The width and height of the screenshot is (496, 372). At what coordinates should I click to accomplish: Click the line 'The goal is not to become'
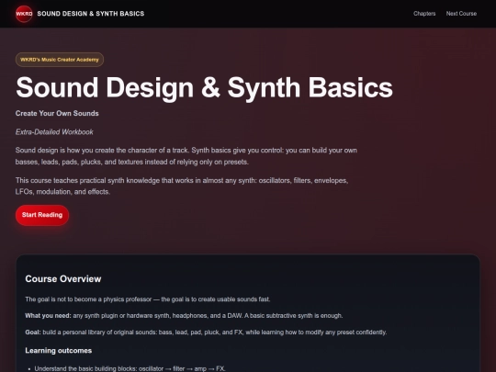pos(148,299)
